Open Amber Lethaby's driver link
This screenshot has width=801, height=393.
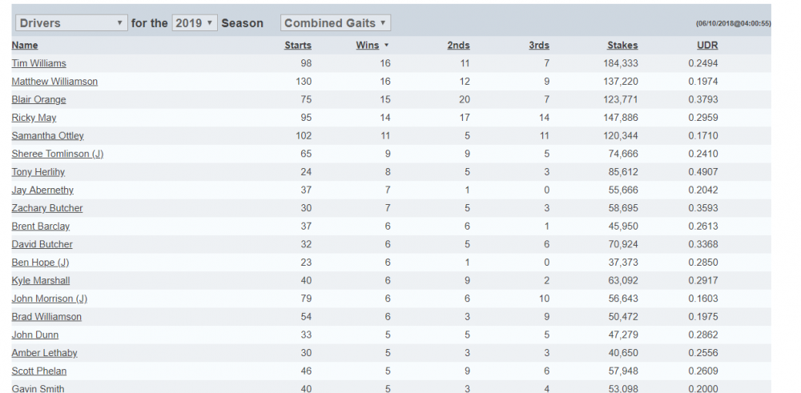pyautogui.click(x=40, y=353)
